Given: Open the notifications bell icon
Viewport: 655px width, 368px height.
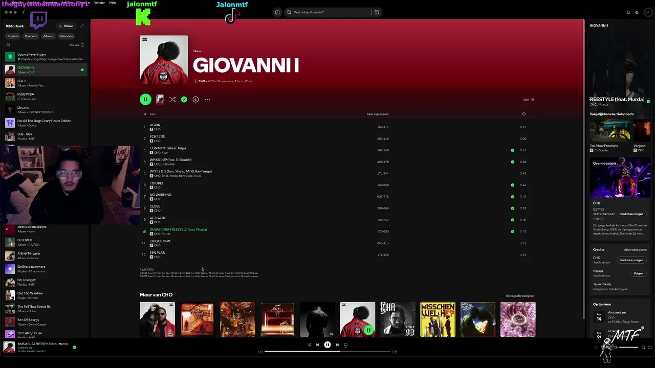Looking at the screenshot, I should pos(628,12).
